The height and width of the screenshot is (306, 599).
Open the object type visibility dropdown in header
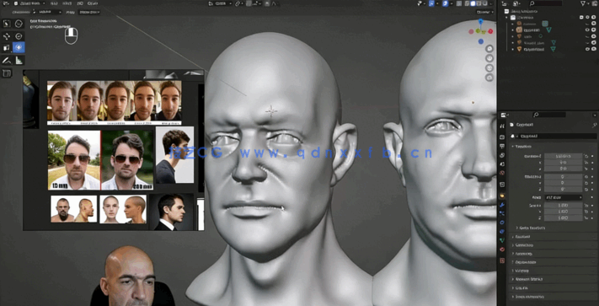420,3
